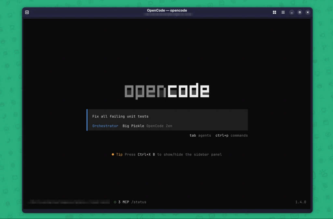Open a new tab with the plus icon
The height and width of the screenshot is (219, 333).
27,12
